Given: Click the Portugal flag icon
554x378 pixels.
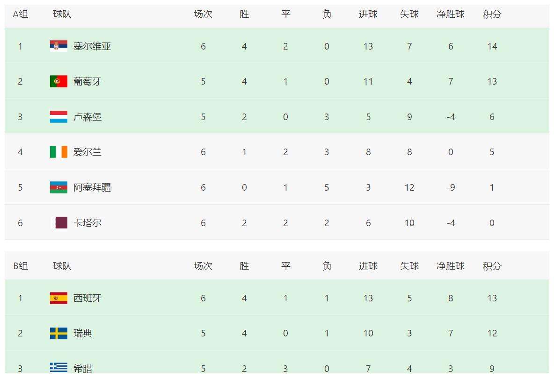Looking at the screenshot, I should coord(58,81).
